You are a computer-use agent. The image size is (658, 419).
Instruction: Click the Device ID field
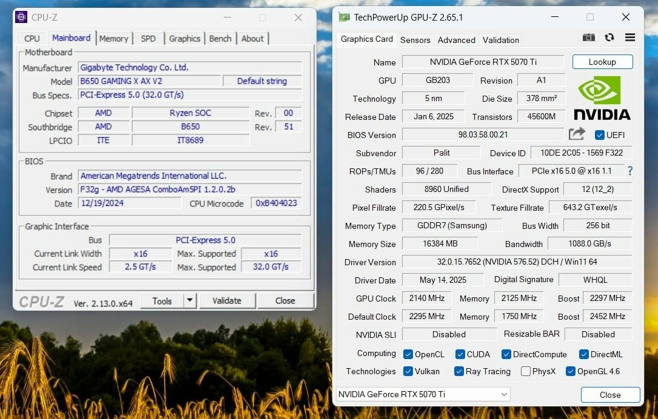[x=581, y=153]
